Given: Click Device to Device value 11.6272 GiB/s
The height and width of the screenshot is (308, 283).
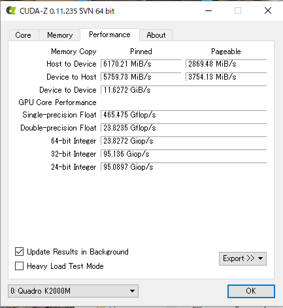Looking at the screenshot, I should point(184,90).
